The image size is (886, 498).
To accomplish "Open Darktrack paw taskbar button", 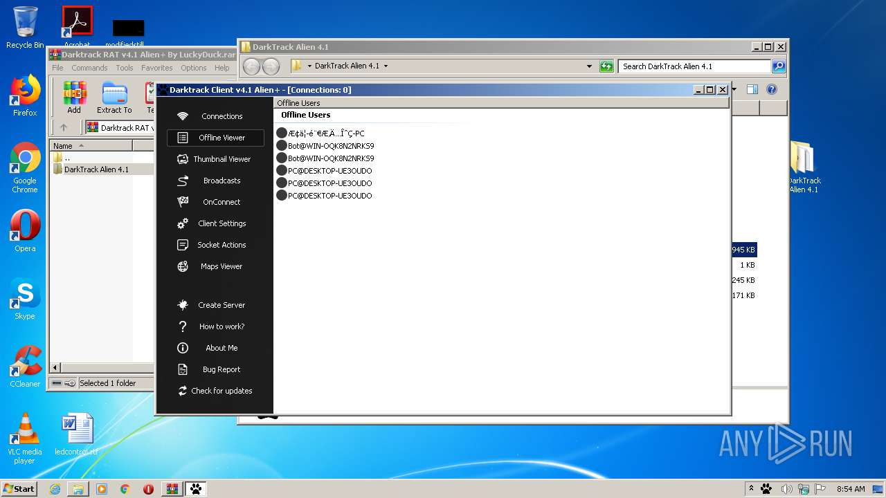I will click(x=197, y=489).
